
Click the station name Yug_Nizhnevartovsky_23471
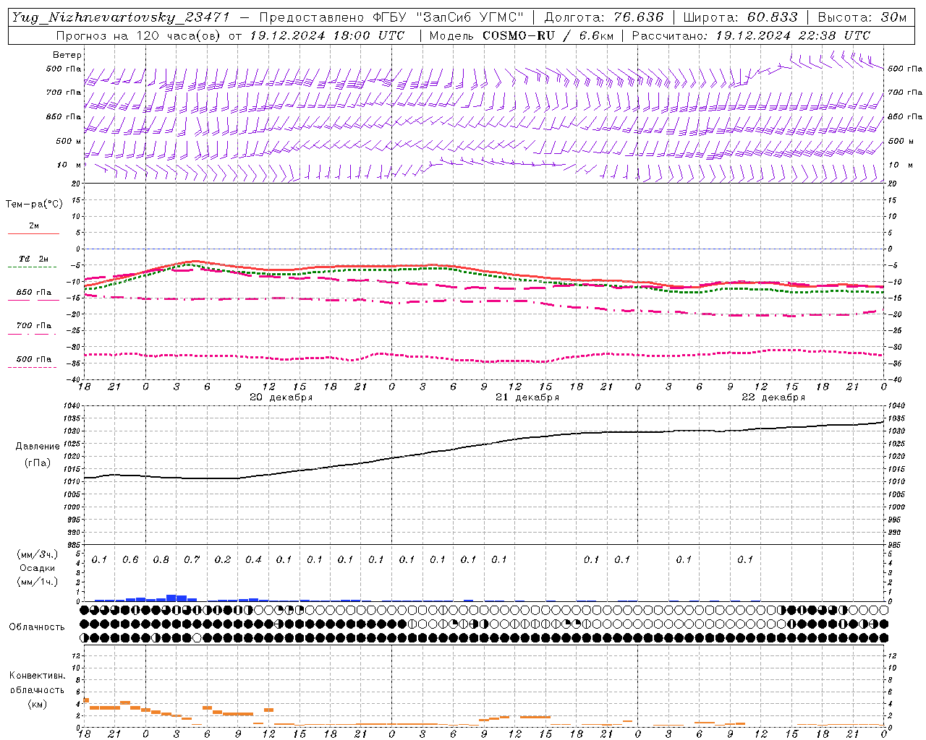[120, 17]
